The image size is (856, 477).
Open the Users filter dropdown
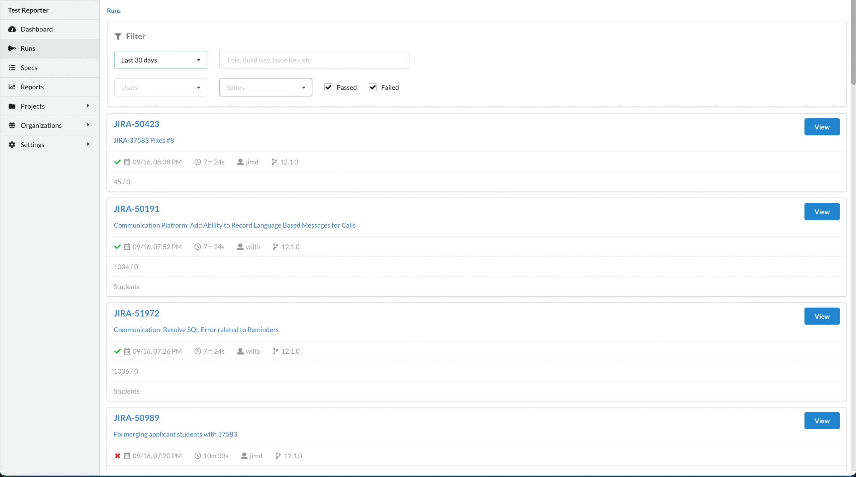[160, 87]
